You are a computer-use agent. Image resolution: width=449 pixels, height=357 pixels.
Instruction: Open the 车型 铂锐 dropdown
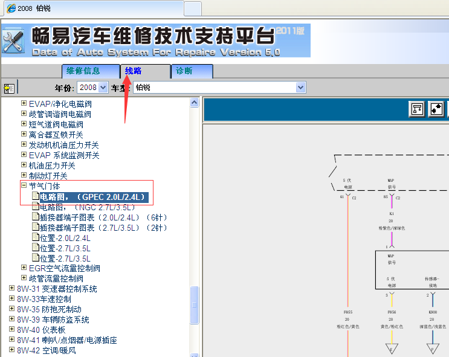point(301,88)
